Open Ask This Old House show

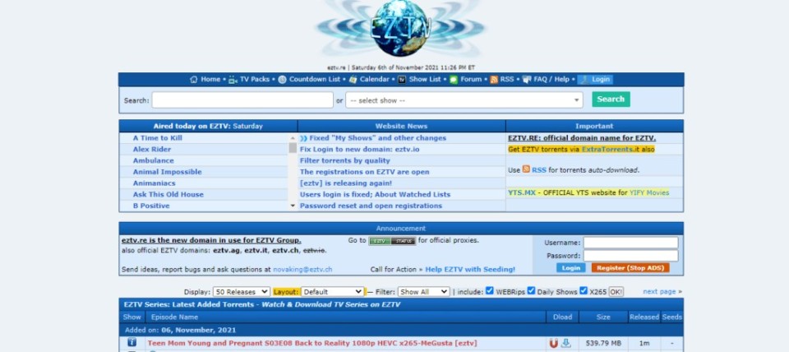(x=168, y=194)
